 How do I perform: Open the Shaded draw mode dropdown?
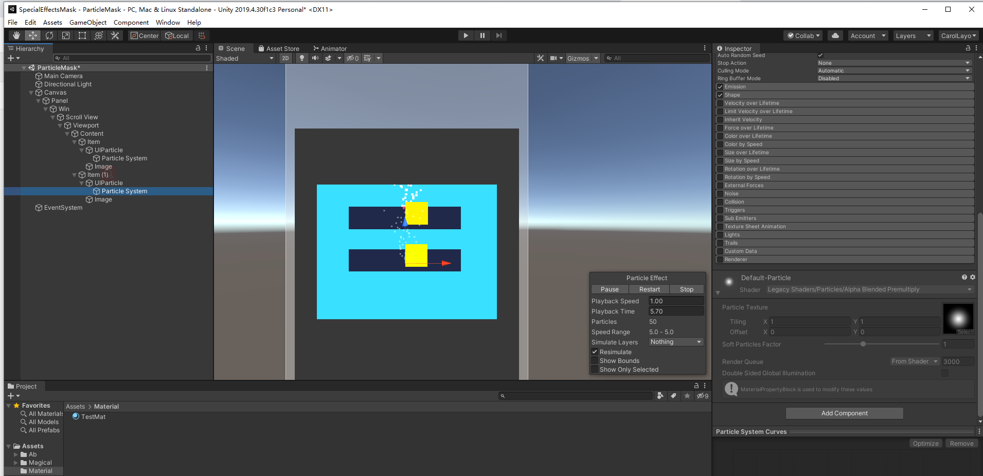click(245, 58)
